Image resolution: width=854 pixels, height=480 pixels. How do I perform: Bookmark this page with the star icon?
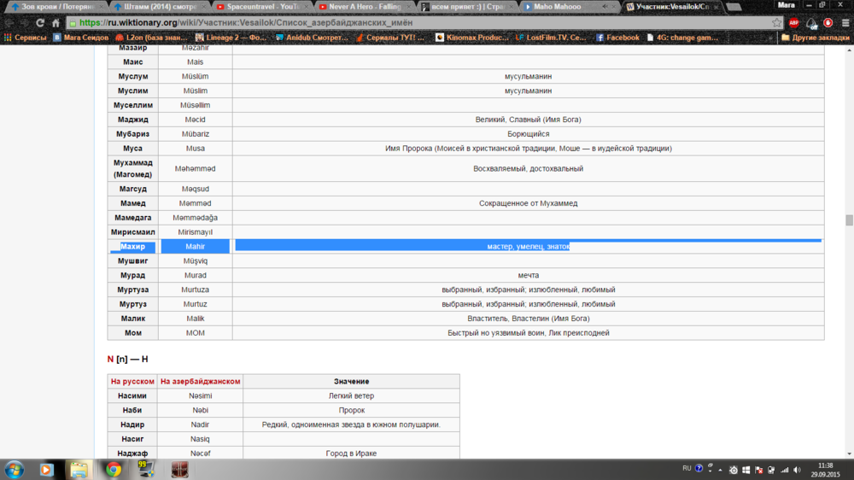click(776, 23)
